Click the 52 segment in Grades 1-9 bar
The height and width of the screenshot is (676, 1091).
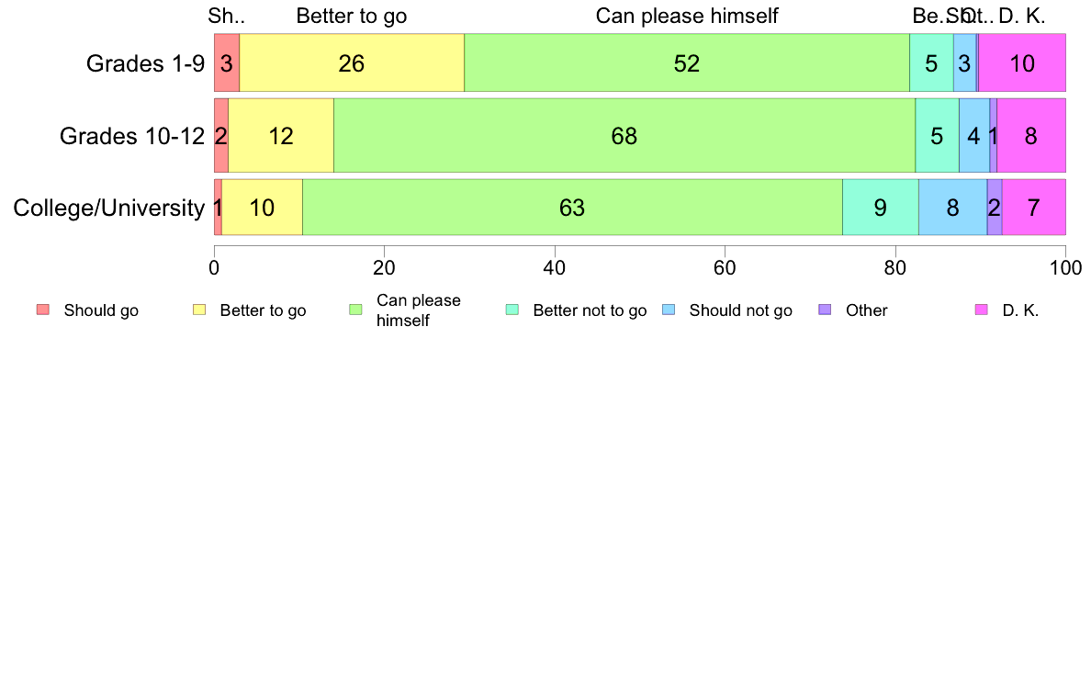point(687,62)
